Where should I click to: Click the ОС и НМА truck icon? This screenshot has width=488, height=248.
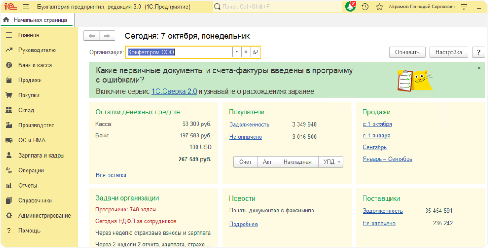9,141
